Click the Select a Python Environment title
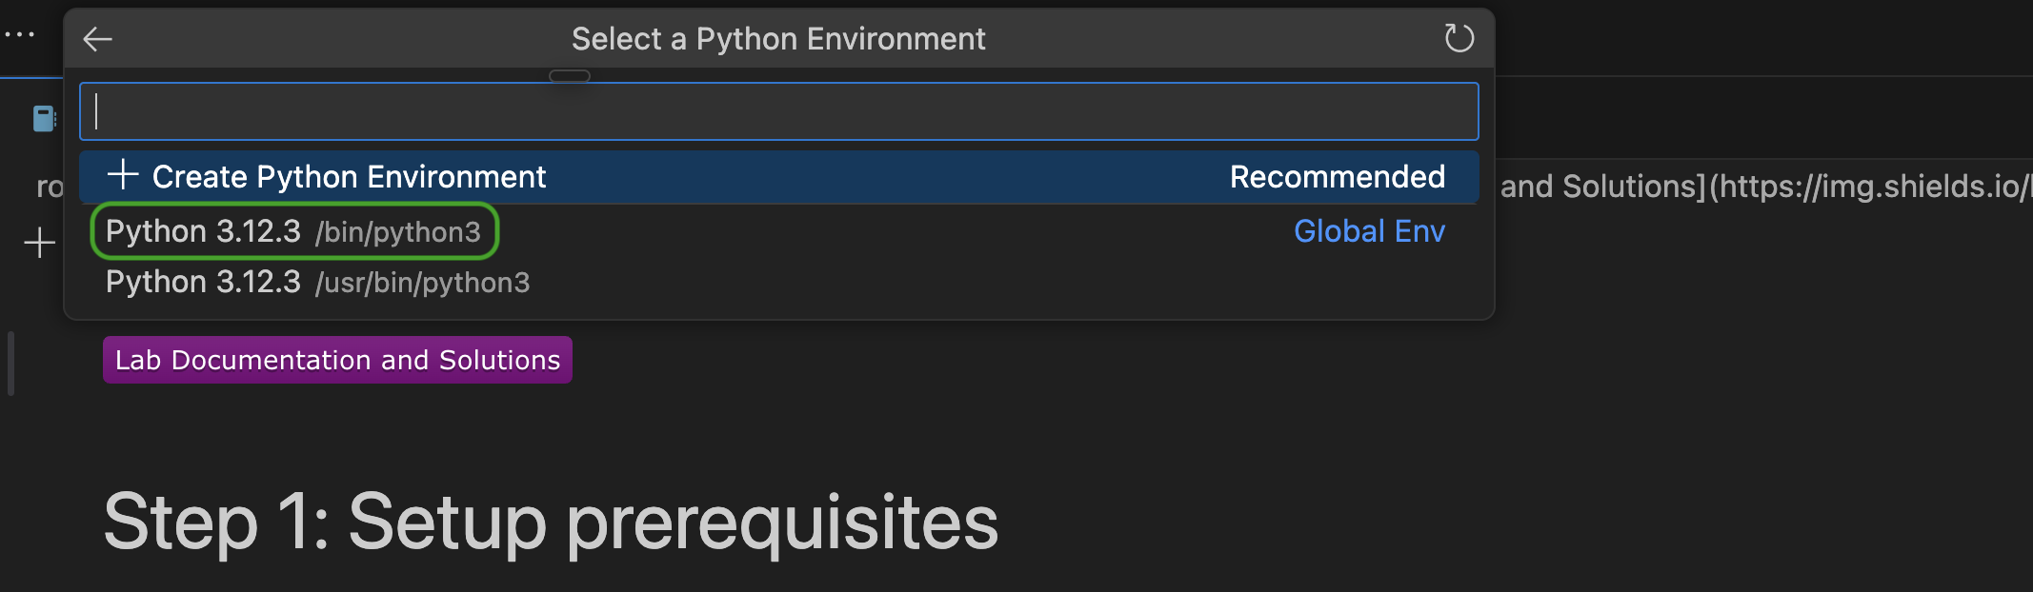This screenshot has width=2033, height=592. click(x=778, y=39)
